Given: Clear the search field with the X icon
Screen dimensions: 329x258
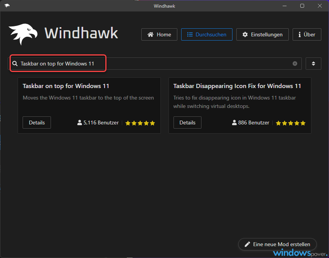Looking at the screenshot, I should coord(295,64).
